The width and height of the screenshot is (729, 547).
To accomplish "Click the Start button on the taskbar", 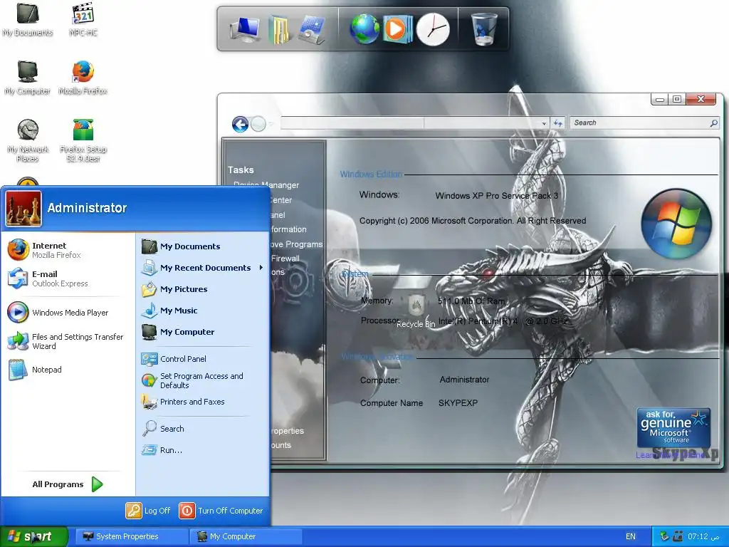I will point(33,537).
